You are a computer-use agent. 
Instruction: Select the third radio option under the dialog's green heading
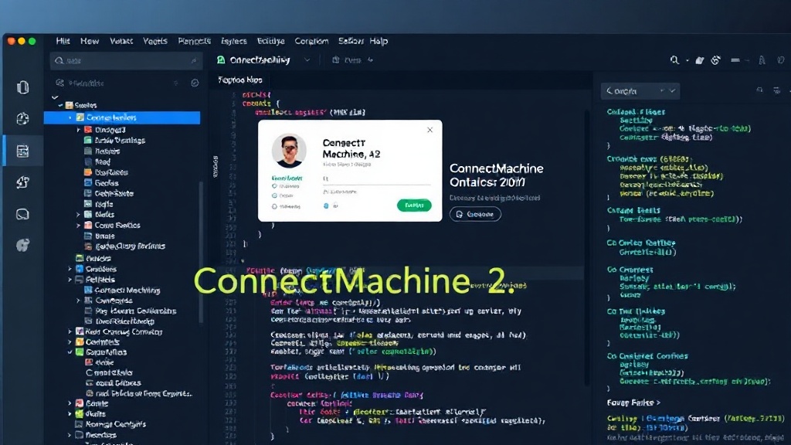pos(274,206)
